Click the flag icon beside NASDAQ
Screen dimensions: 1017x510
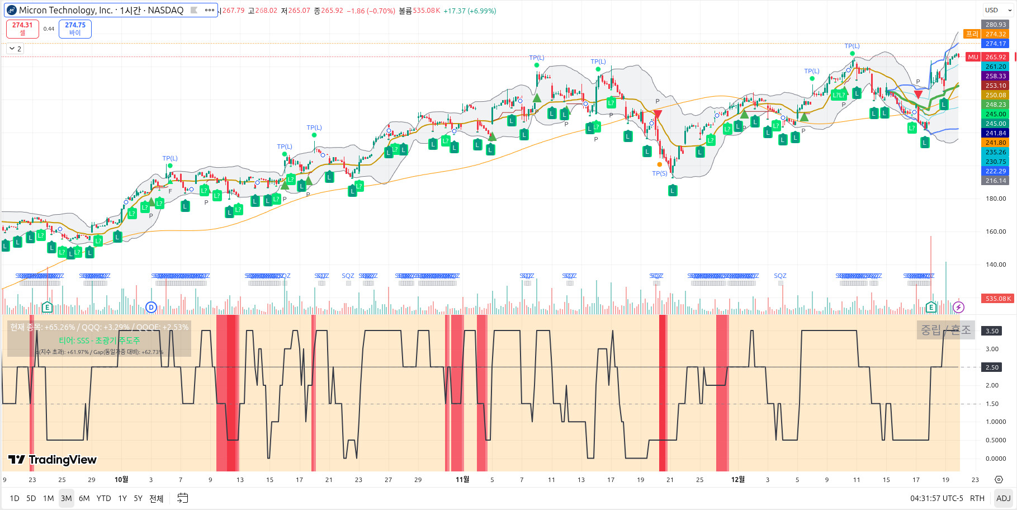click(194, 10)
